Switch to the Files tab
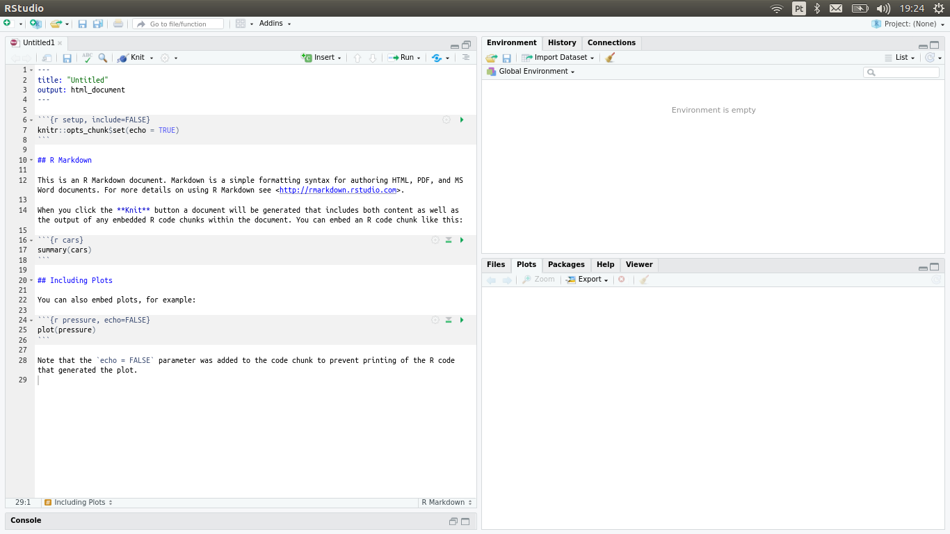950x534 pixels. [496, 265]
